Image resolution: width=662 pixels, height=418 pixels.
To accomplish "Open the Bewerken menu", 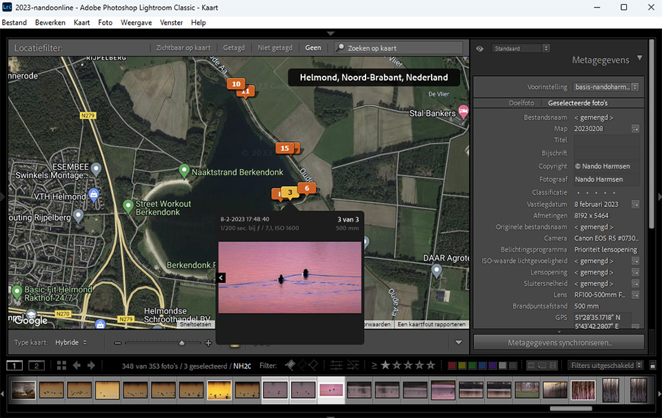I will [x=50, y=22].
